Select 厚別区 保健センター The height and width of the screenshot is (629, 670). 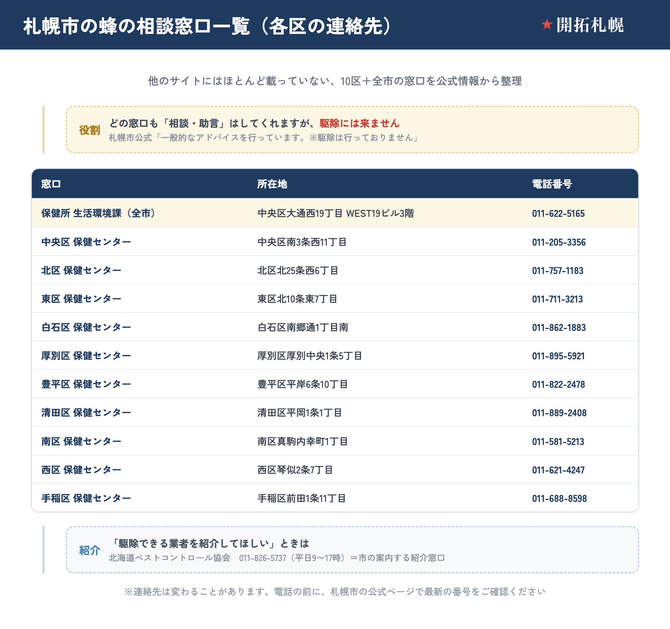click(86, 355)
